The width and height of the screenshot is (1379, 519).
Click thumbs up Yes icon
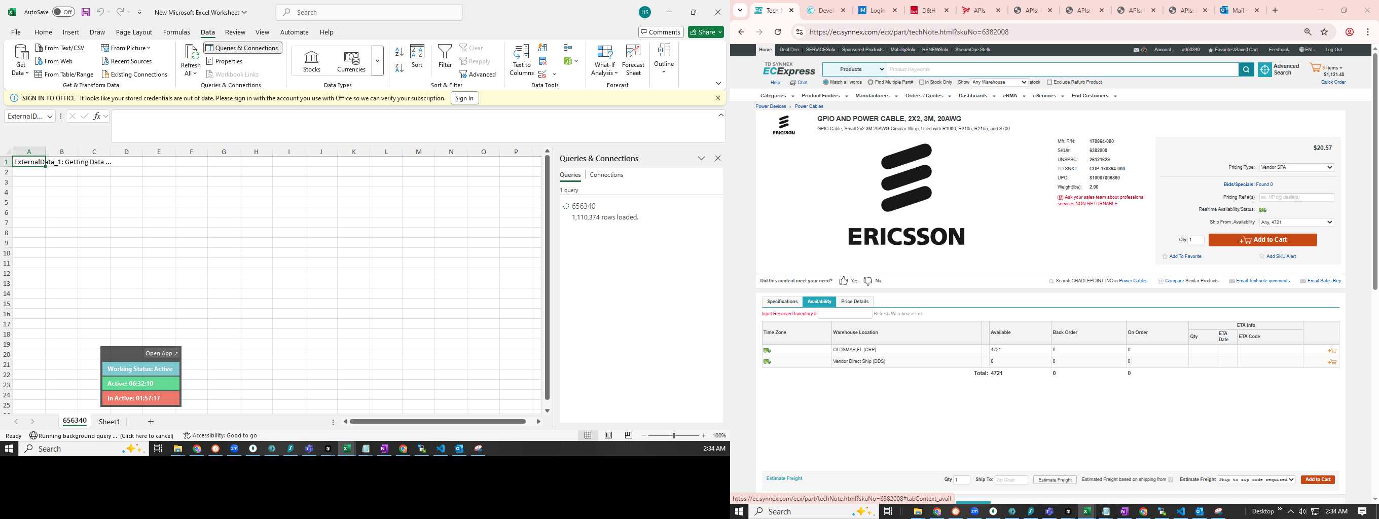[x=844, y=281]
